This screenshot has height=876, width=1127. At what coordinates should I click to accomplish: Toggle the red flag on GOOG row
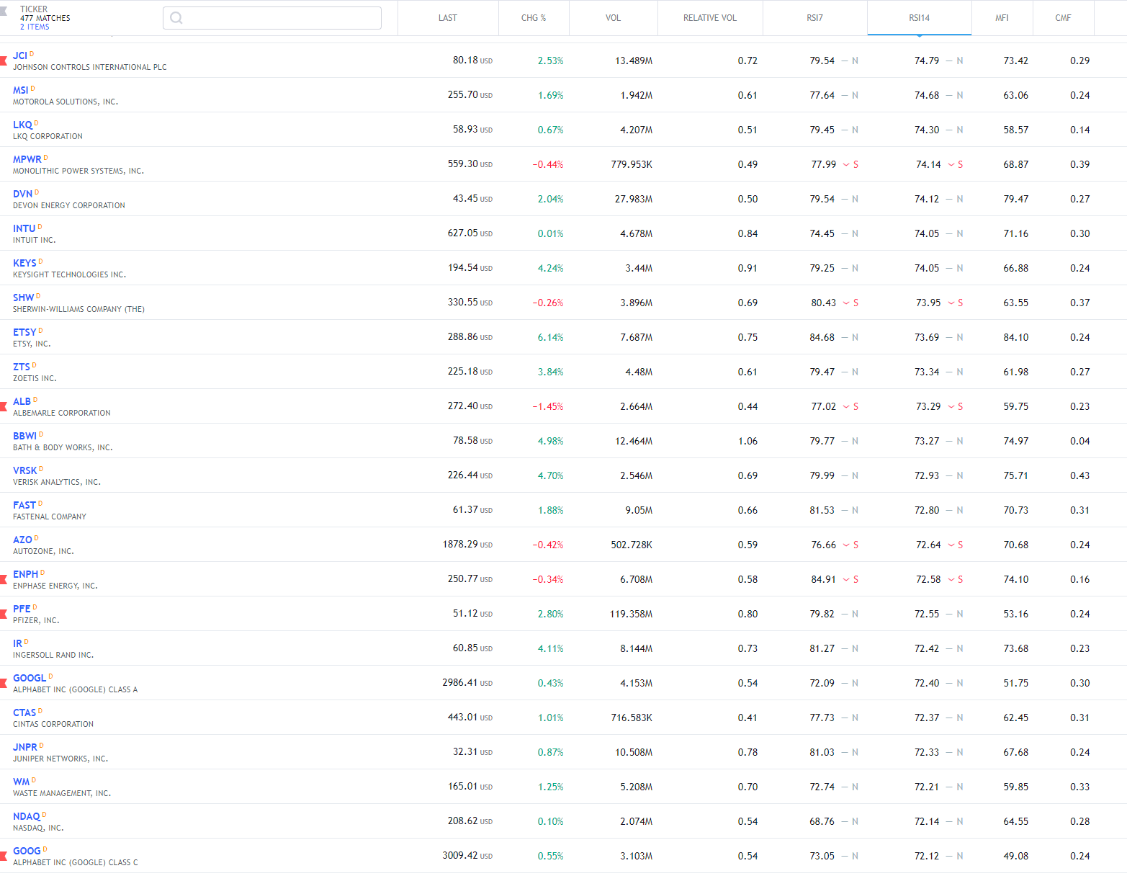4,856
